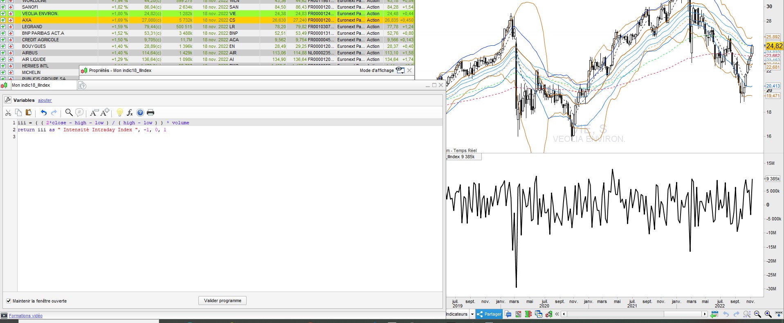The width and height of the screenshot is (784, 323).
Task: Open the fx function insert tool
Action: pos(130,113)
